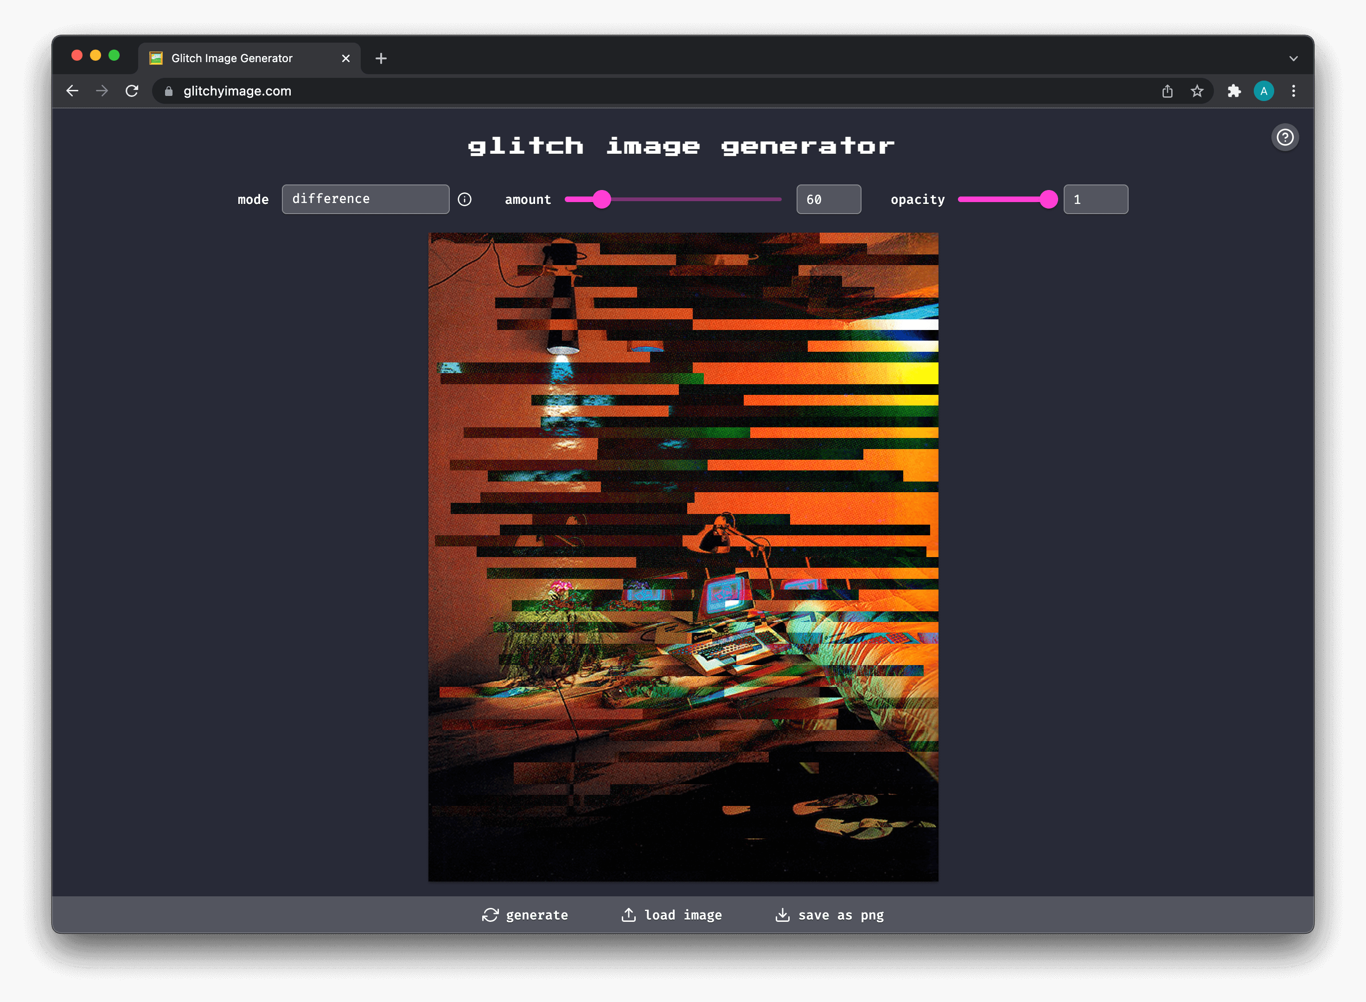Image resolution: width=1366 pixels, height=1002 pixels.
Task: Open Chrome three-dot menu
Action: pos(1293,91)
